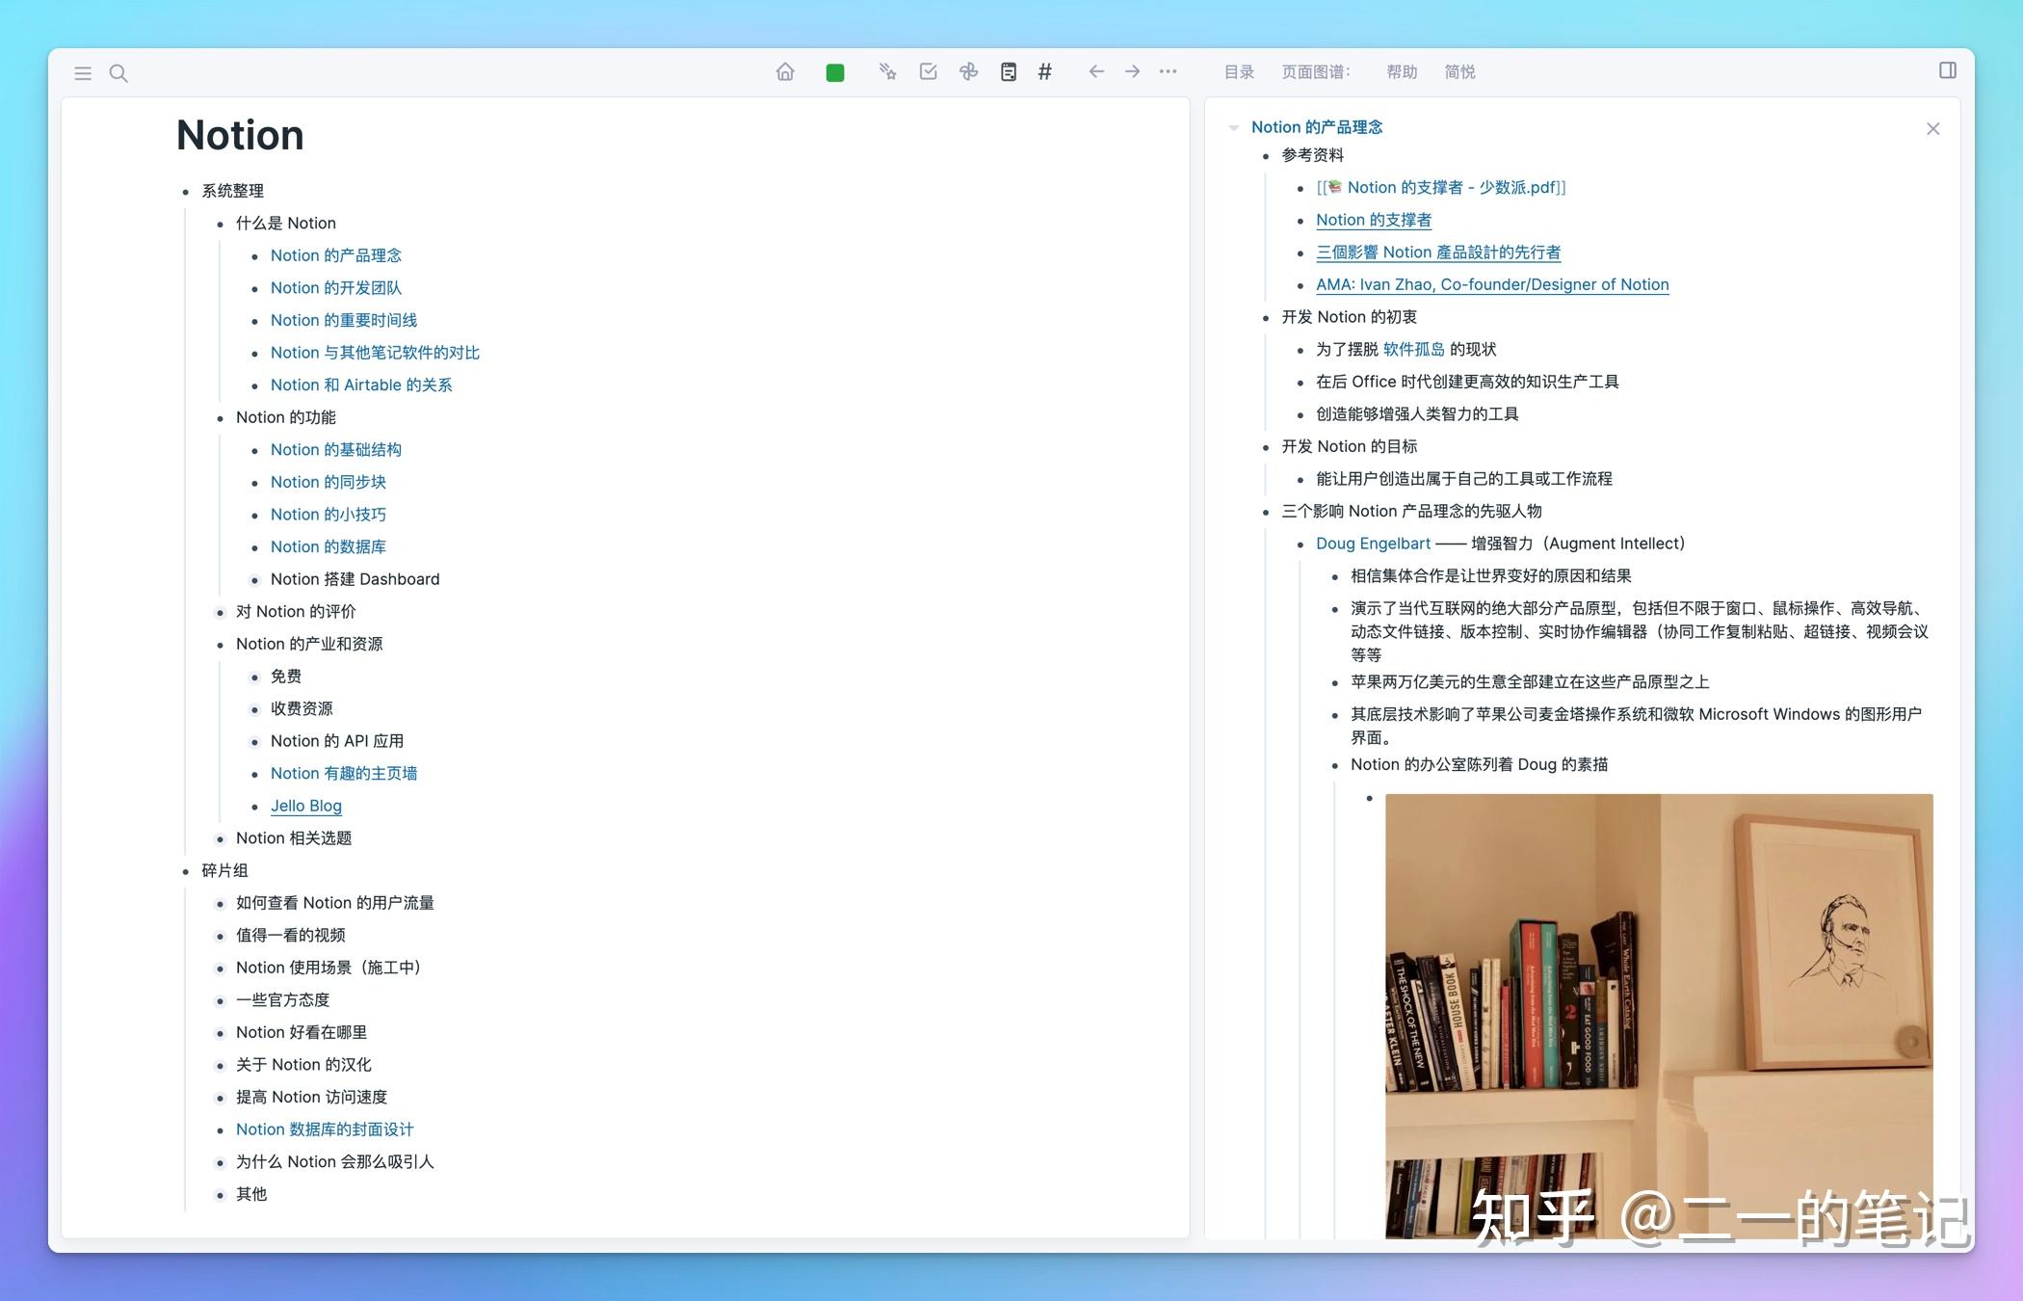Screen dimensions: 2023x1301
Task: Open the three-dots more menu
Action: (x=1168, y=71)
